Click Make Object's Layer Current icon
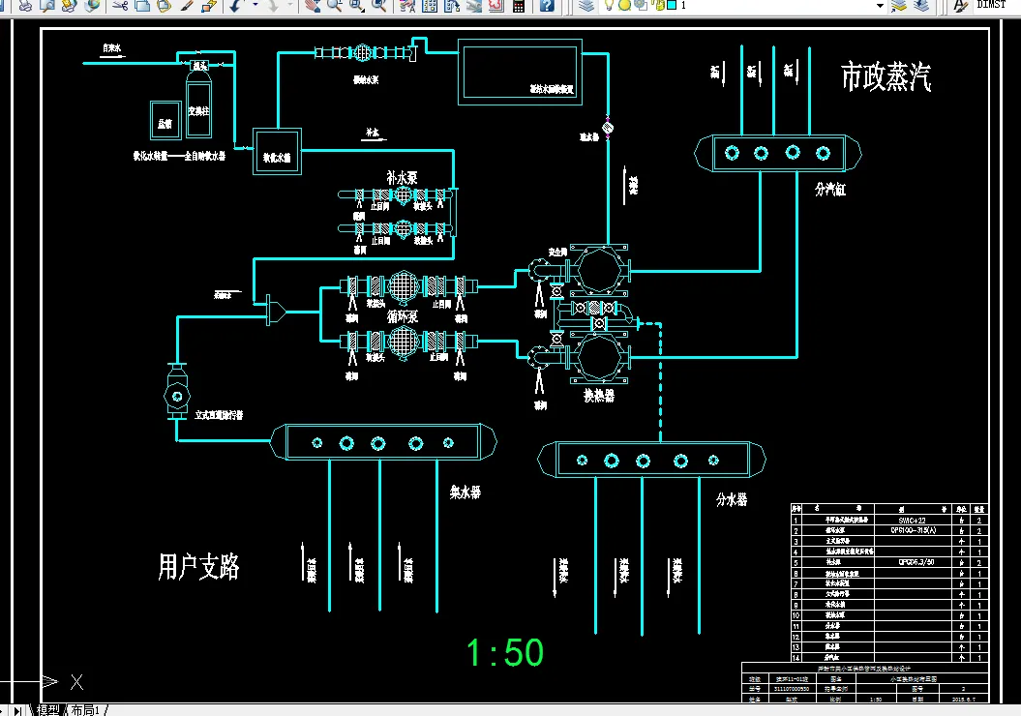The height and width of the screenshot is (716, 1021). (899, 6)
